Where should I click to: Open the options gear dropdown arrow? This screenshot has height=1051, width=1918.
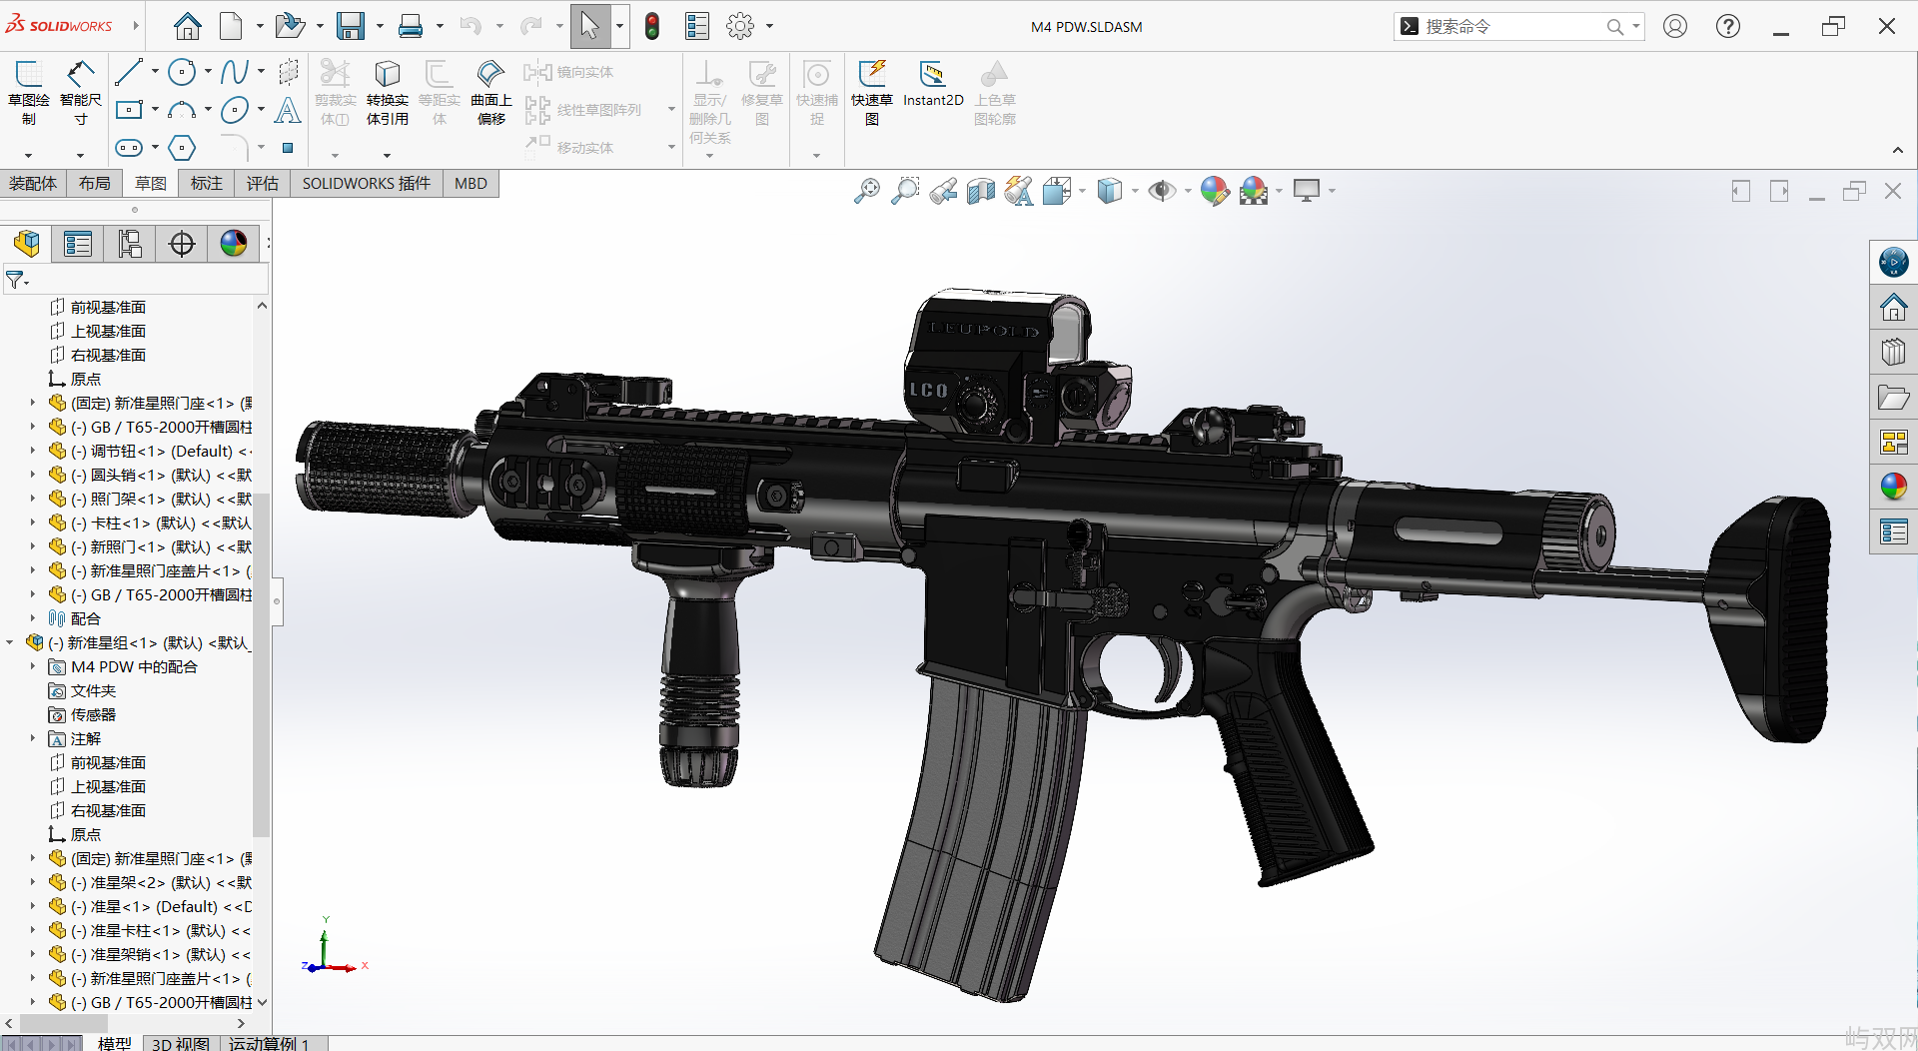pyautogui.click(x=769, y=27)
